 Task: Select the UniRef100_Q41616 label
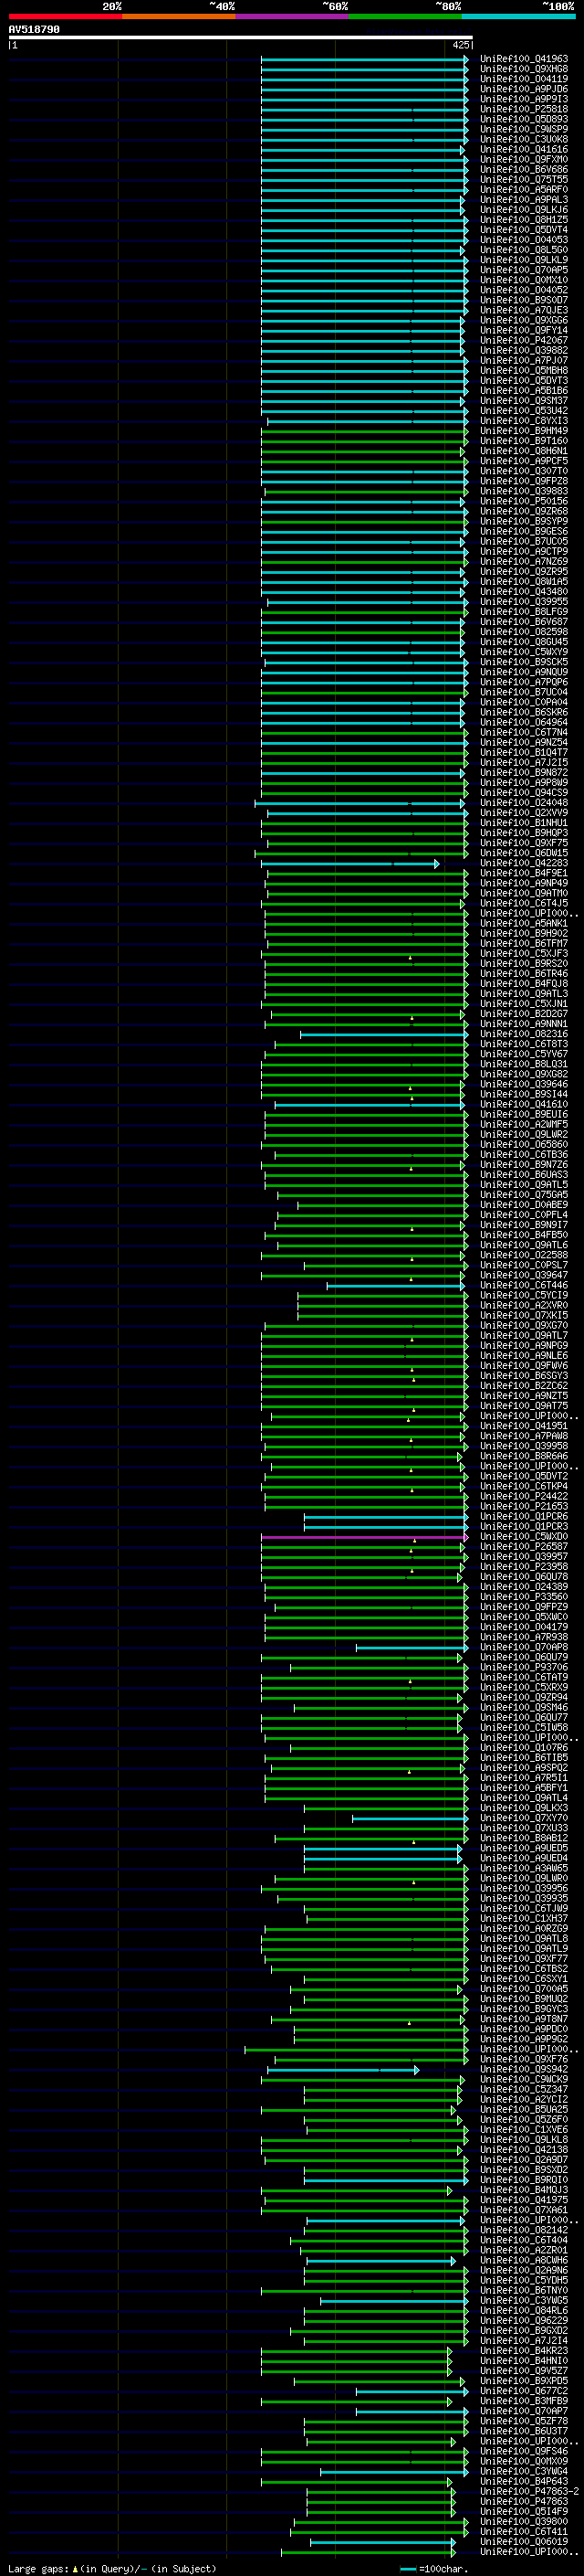pos(524,149)
